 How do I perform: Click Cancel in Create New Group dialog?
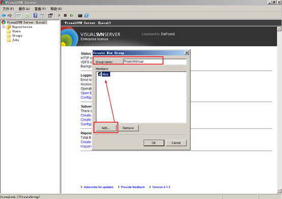pos(176,143)
